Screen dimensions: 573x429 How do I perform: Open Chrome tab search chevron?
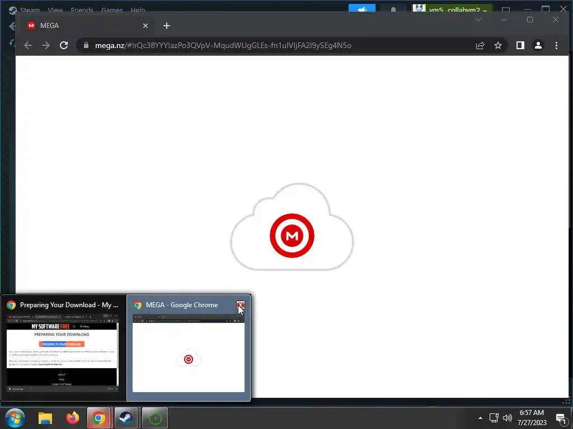point(478,20)
